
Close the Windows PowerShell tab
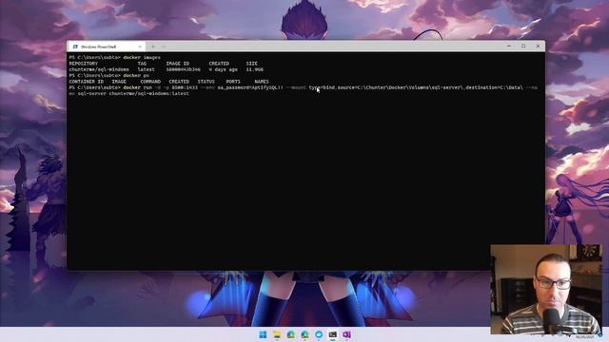[x=140, y=47]
